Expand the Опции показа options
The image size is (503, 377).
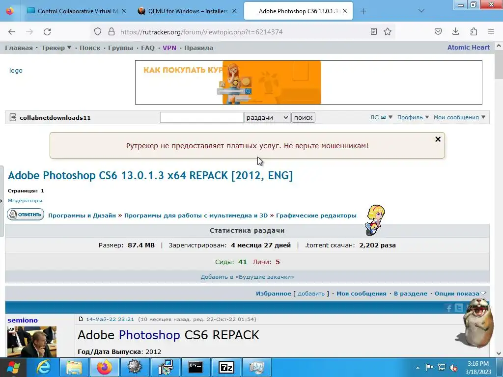[460, 294]
